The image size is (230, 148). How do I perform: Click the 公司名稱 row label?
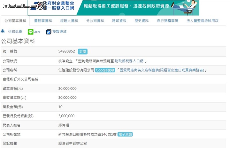10,70
